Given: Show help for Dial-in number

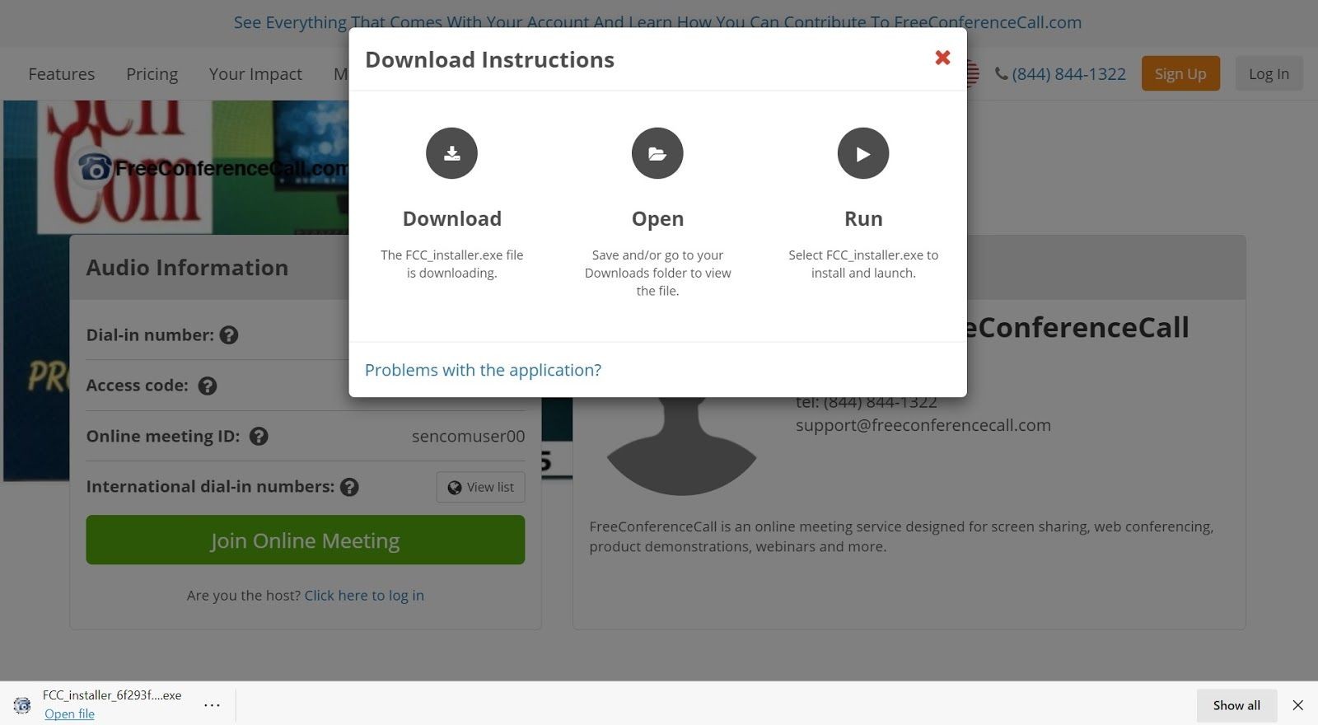Looking at the screenshot, I should pyautogui.click(x=229, y=335).
